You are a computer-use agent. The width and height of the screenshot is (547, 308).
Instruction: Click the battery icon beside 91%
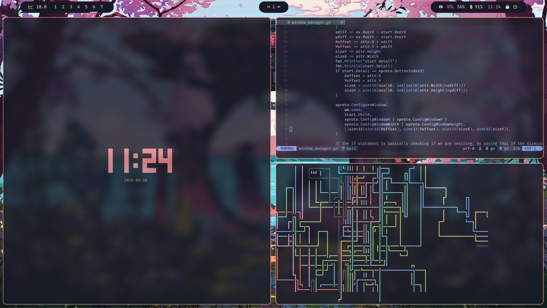tap(471, 7)
